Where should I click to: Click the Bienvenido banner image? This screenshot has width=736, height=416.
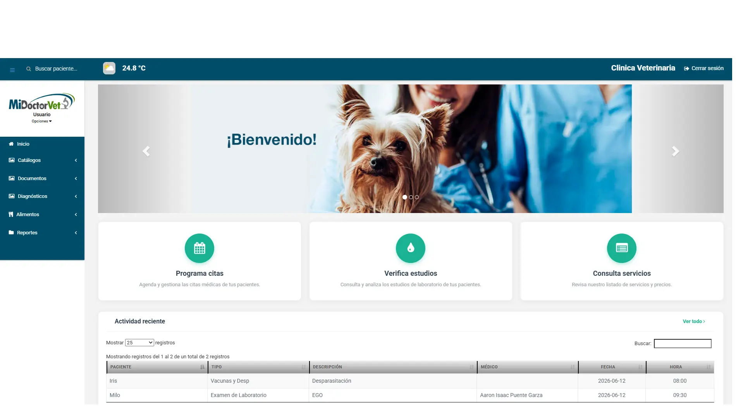pyautogui.click(x=411, y=149)
